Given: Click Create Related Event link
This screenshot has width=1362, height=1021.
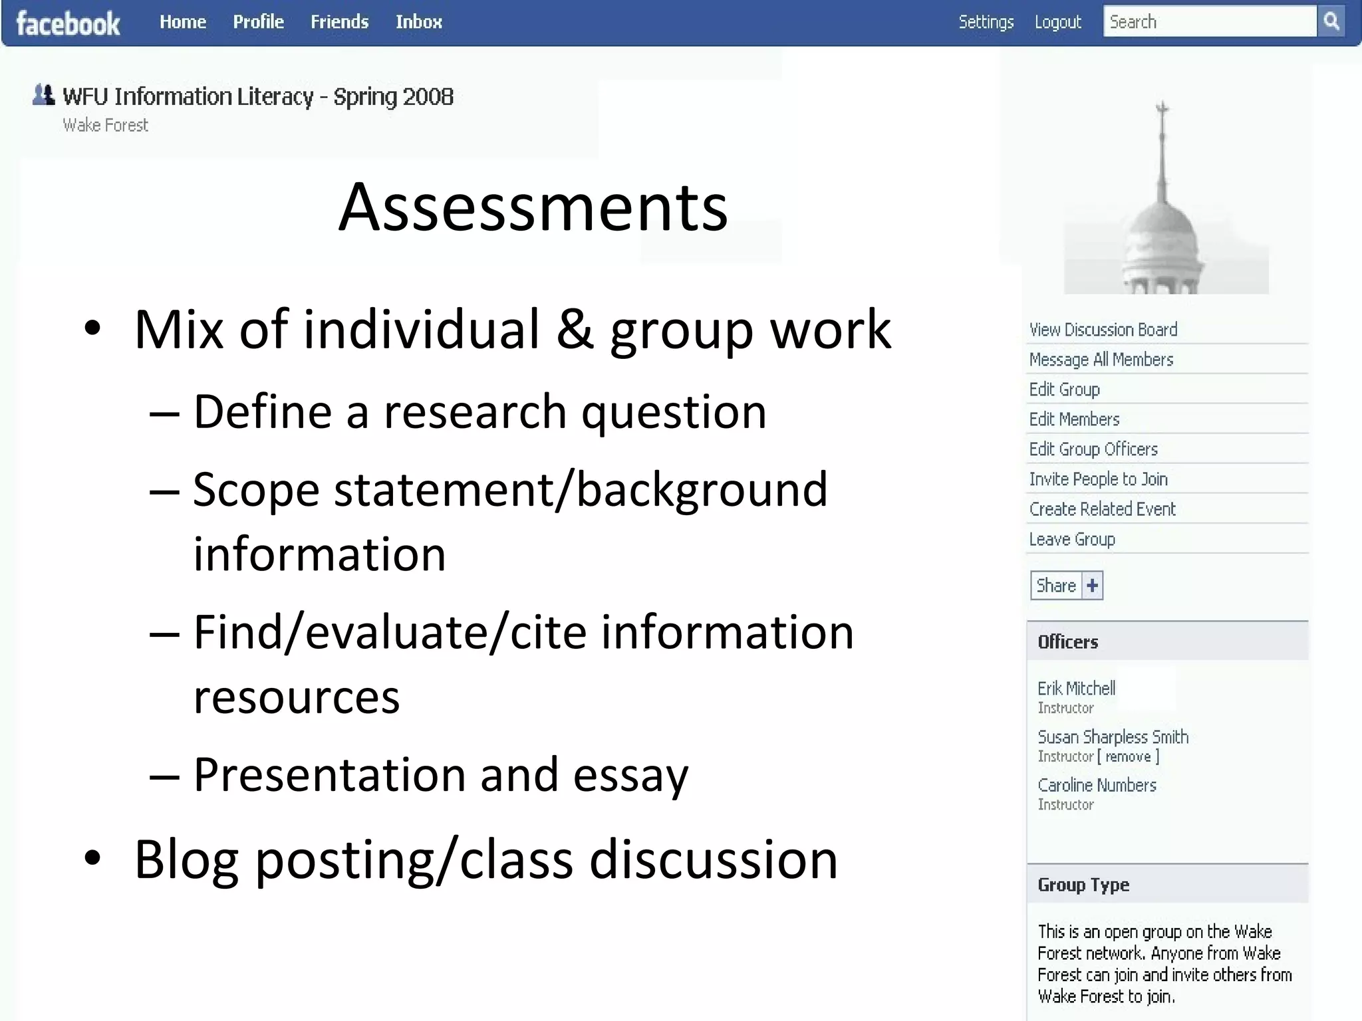Looking at the screenshot, I should (1103, 509).
